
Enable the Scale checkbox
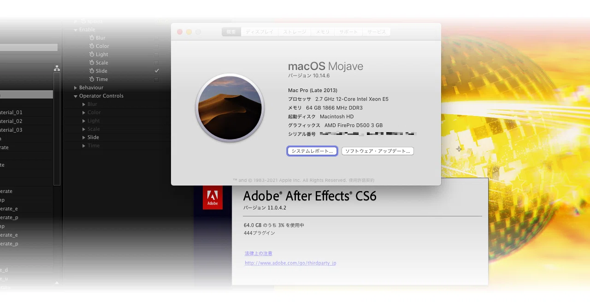[x=156, y=63]
